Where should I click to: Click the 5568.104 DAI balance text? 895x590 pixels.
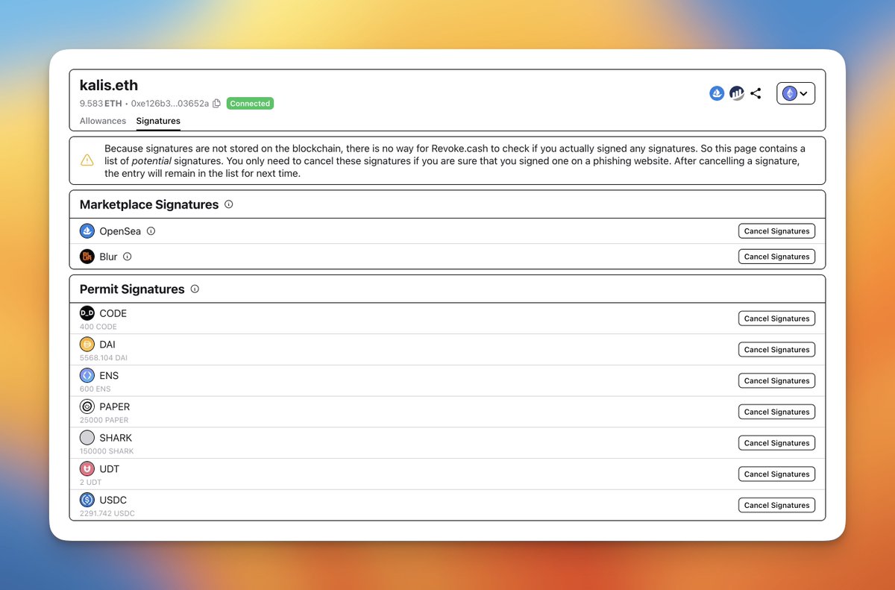point(104,358)
